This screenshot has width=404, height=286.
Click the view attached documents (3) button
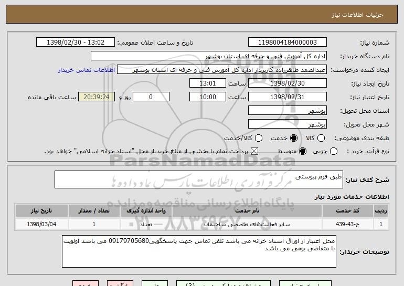[x=224, y=283]
